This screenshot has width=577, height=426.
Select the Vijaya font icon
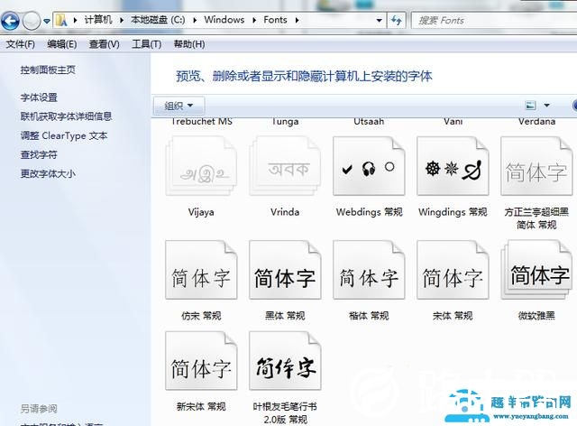click(x=201, y=166)
